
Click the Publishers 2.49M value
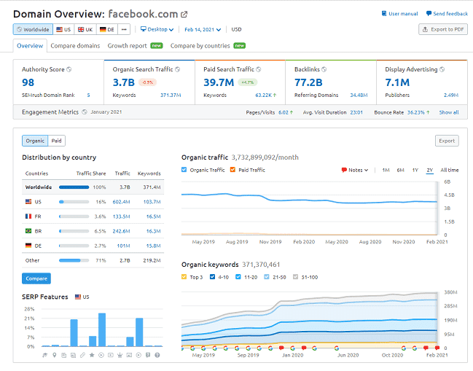click(451, 95)
